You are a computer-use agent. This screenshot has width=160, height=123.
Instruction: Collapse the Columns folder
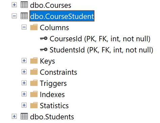tap(24, 27)
